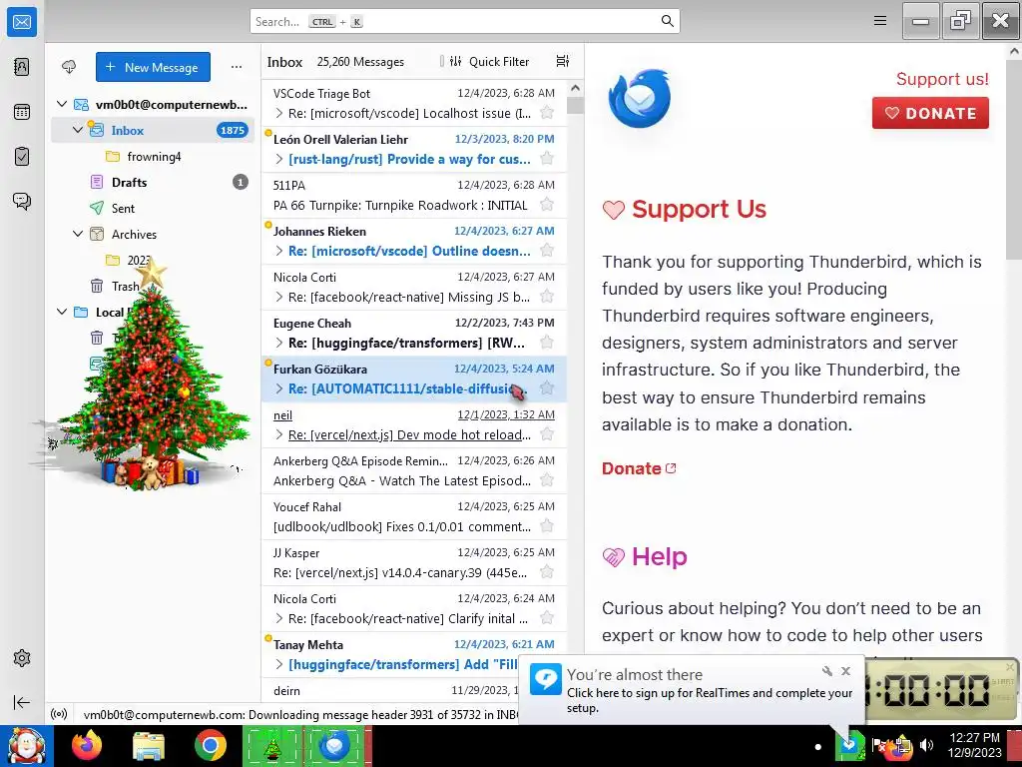Image resolution: width=1022 pixels, height=767 pixels.
Task: Toggle the Quick Filter button
Action: tap(490, 61)
